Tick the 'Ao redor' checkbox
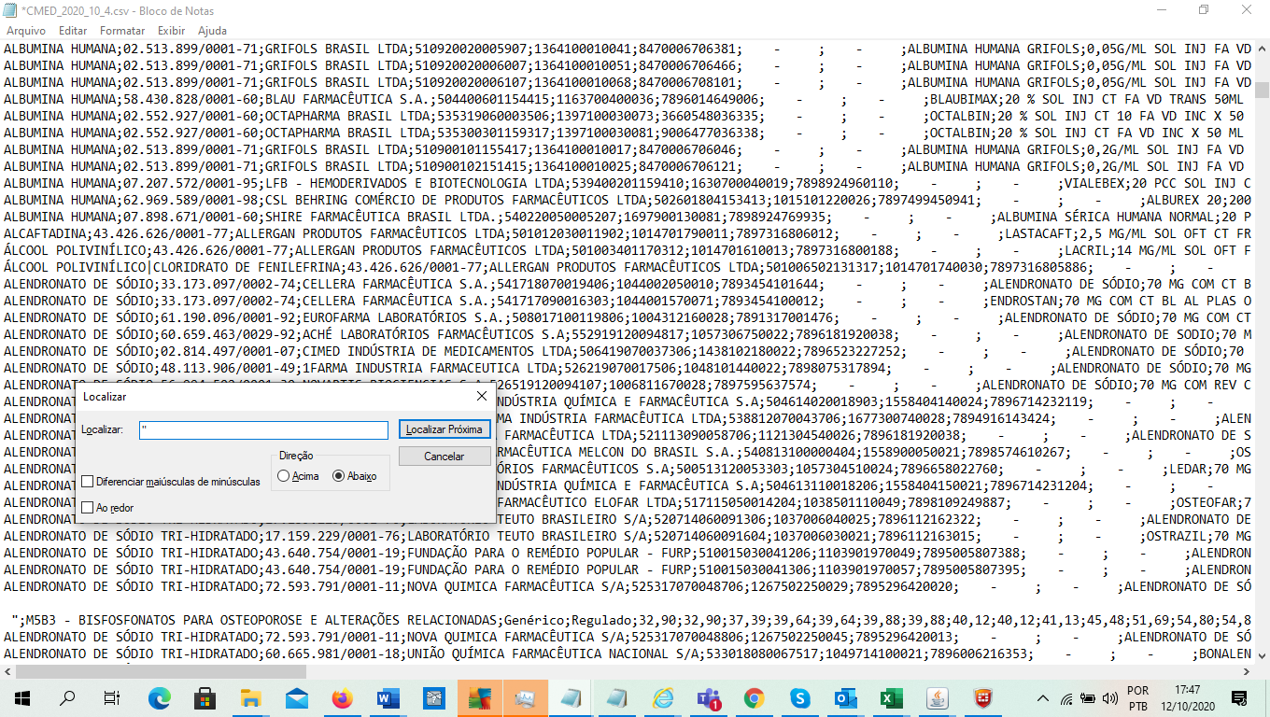Viewport: 1270px width, 717px height. [88, 508]
